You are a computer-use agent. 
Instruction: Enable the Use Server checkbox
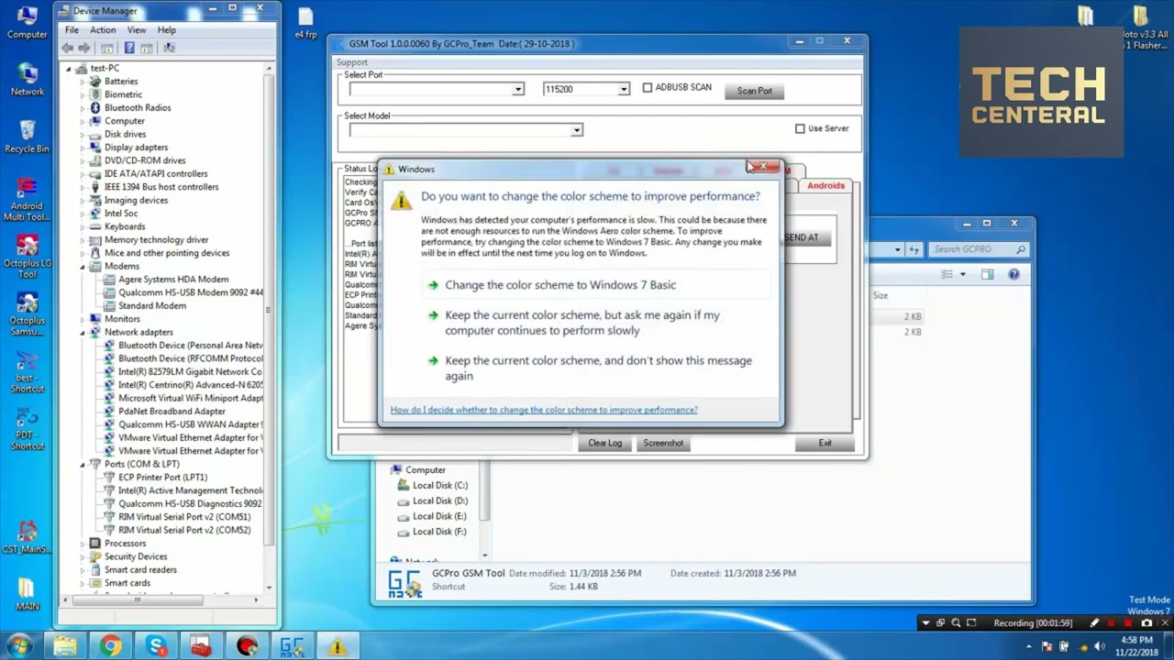click(x=800, y=129)
